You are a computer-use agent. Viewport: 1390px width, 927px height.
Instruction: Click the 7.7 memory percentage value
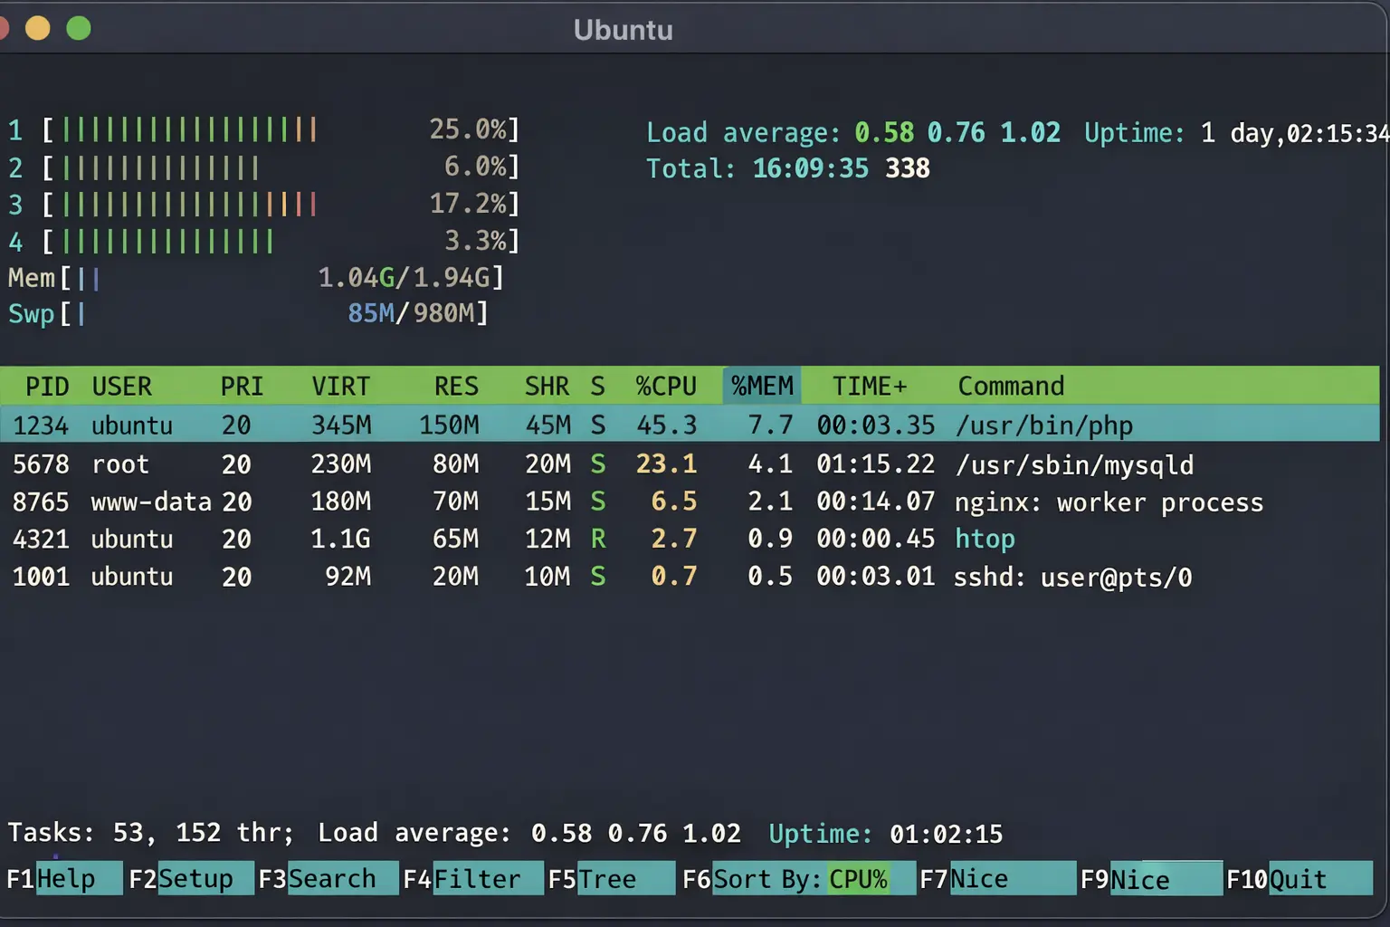coord(770,425)
